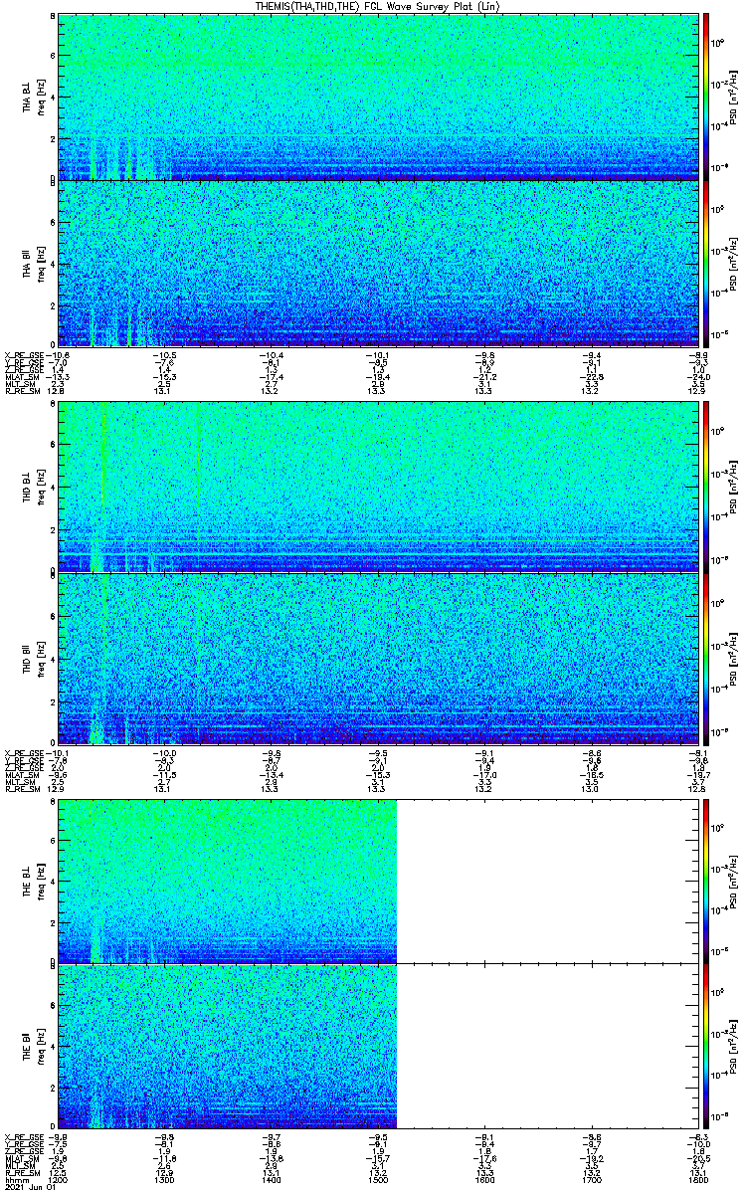Select the THE B-perpendicular PSD color bar
This screenshot has width=746, height=1194.
click(705, 880)
